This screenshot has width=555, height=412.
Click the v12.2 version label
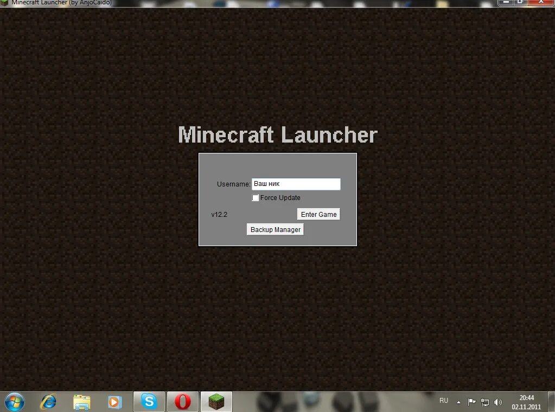[x=219, y=214]
